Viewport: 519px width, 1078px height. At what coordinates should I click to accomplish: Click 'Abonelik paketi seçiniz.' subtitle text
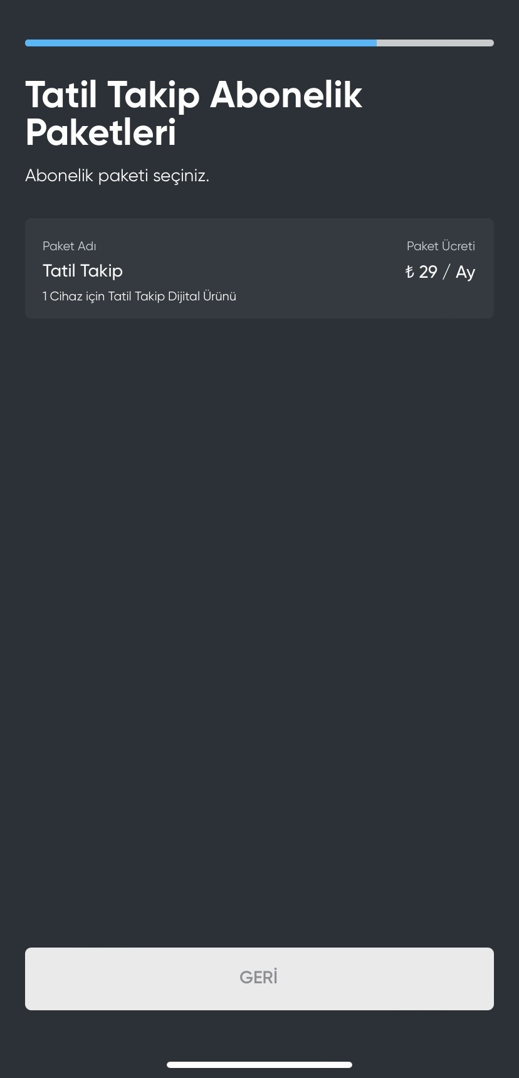pos(117,176)
